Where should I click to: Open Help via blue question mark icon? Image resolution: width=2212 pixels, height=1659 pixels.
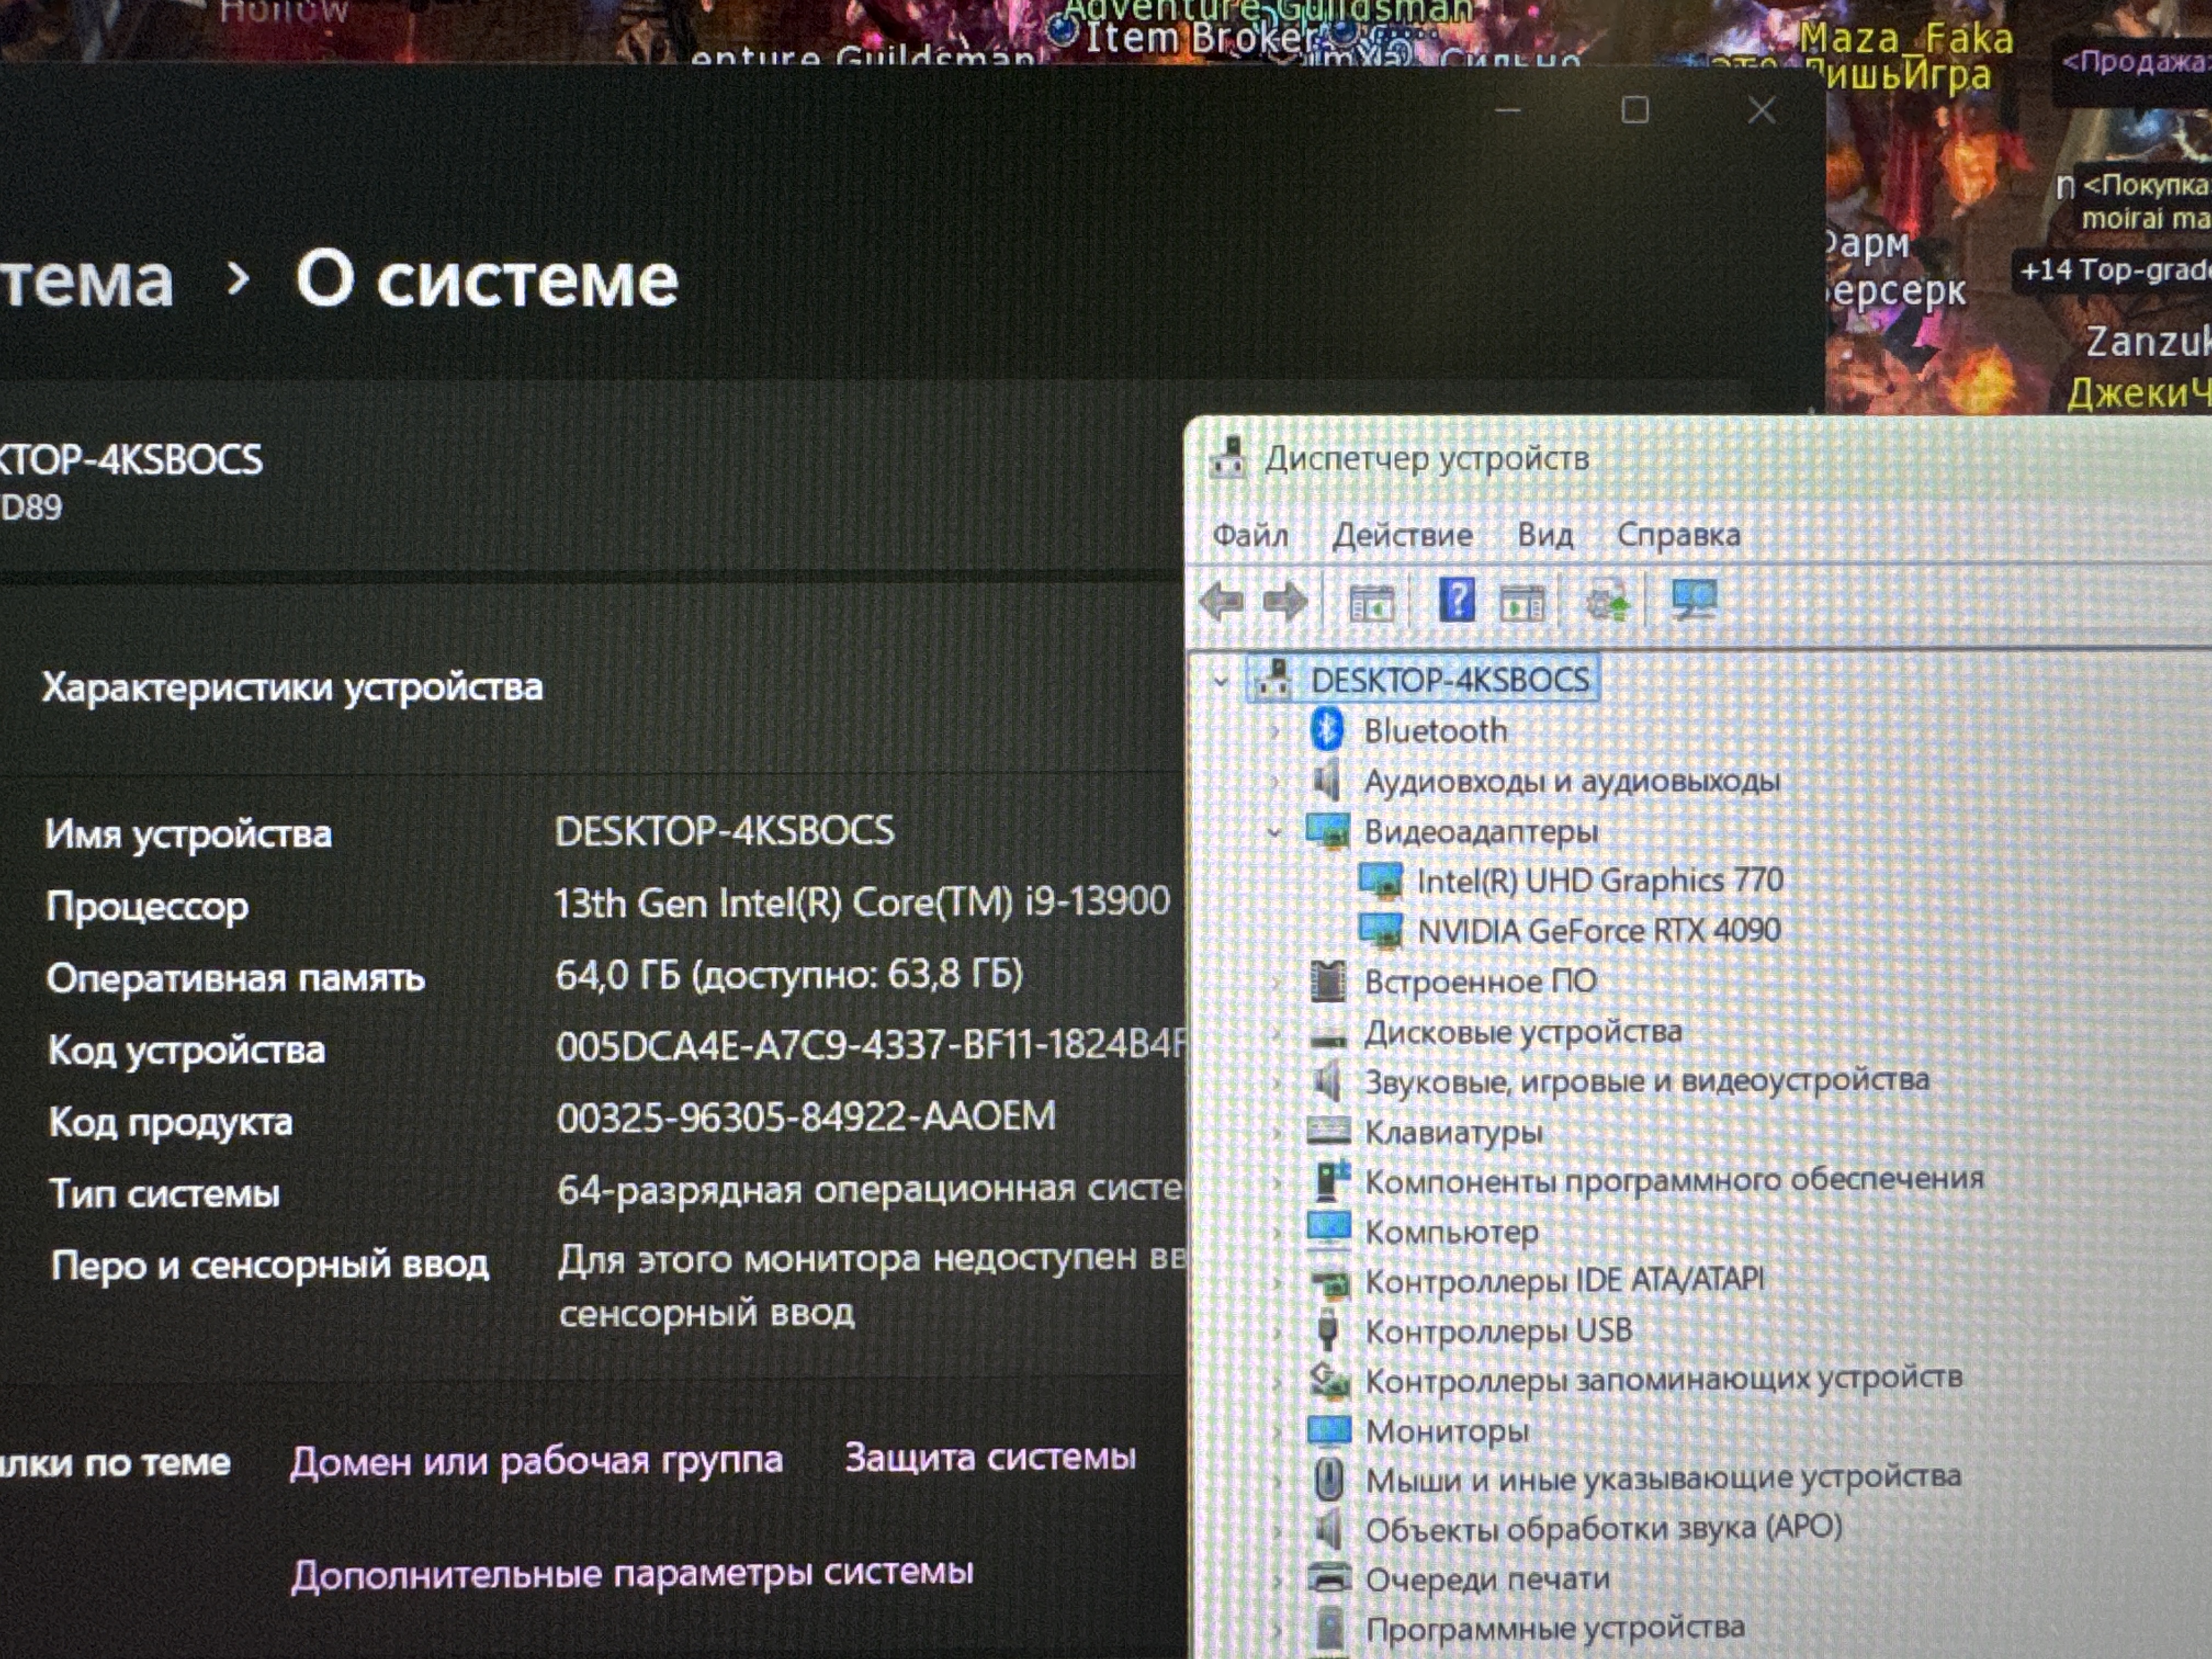click(1456, 600)
